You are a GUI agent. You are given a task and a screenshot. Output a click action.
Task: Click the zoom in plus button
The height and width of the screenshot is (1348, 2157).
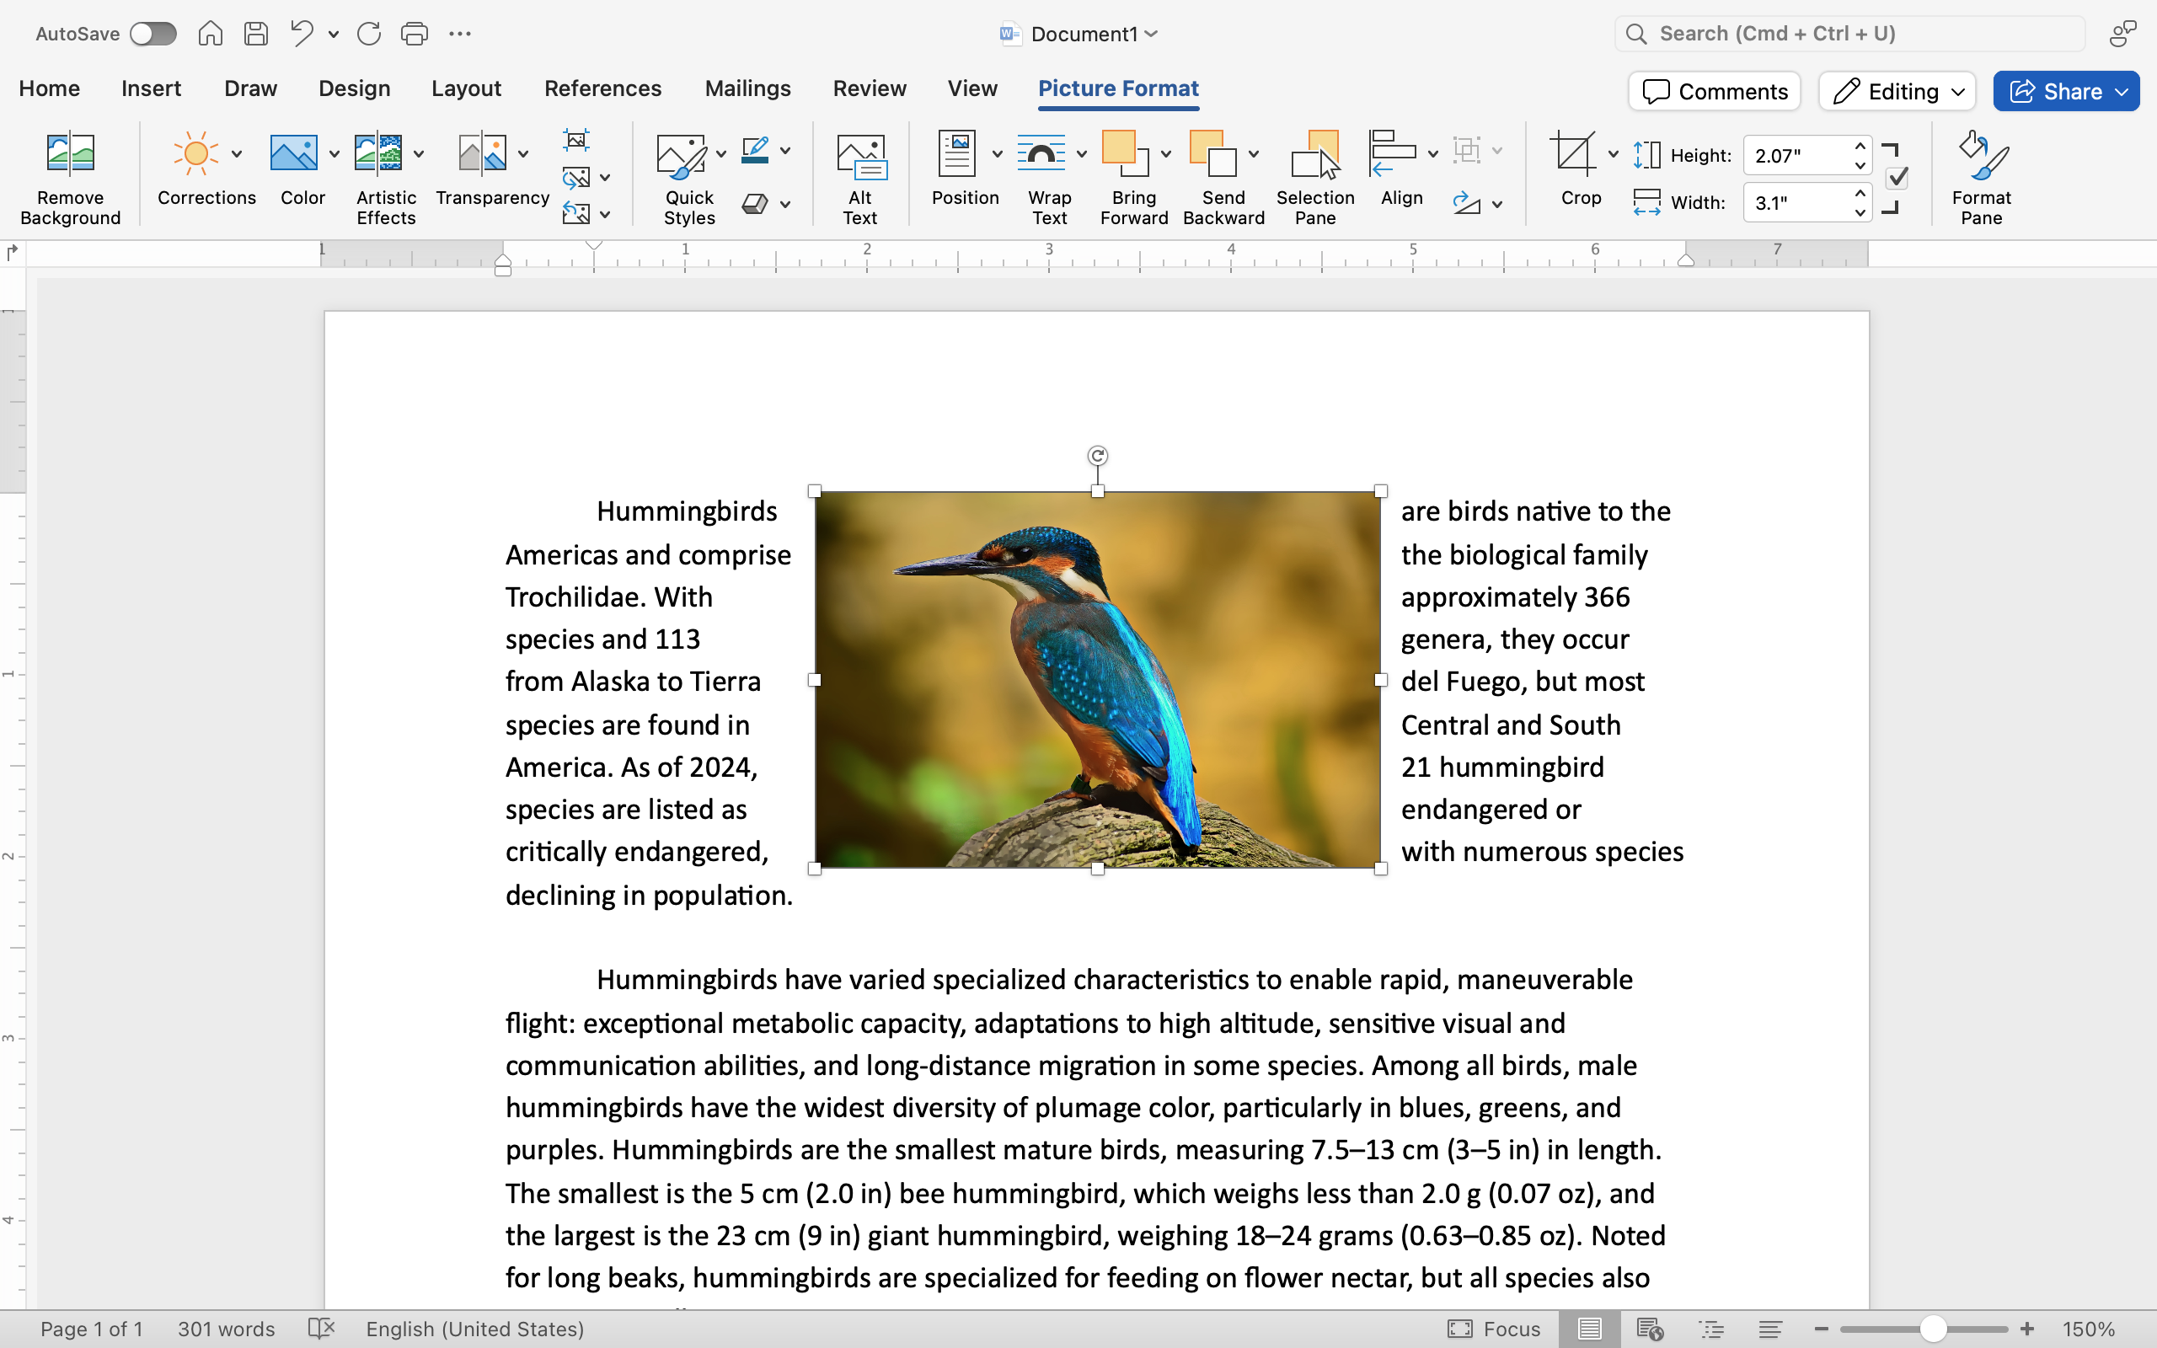pyautogui.click(x=2027, y=1329)
